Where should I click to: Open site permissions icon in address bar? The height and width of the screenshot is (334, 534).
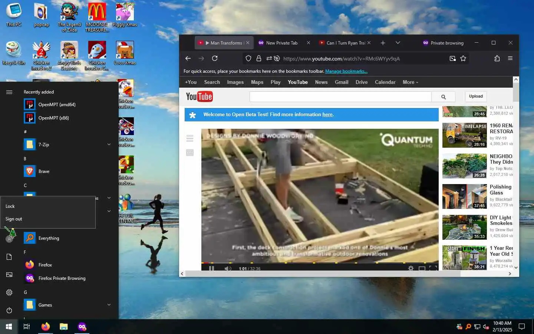(269, 58)
